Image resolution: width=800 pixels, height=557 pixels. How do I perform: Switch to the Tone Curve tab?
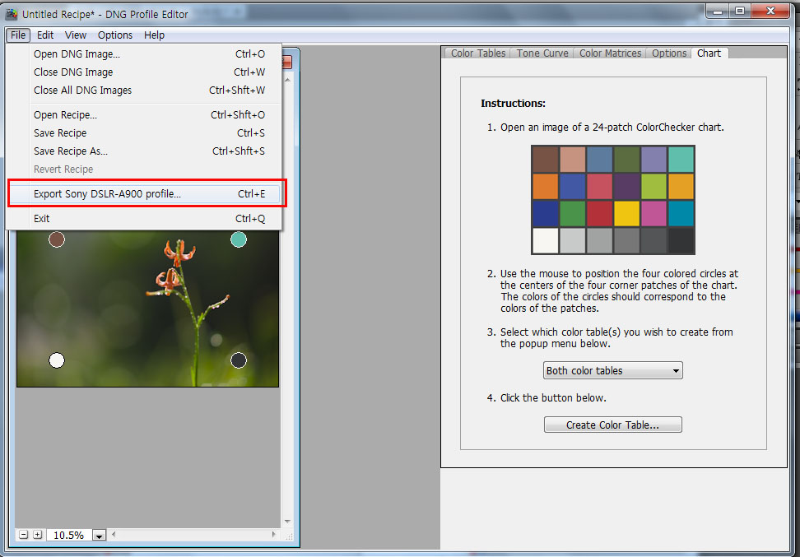pyautogui.click(x=542, y=53)
